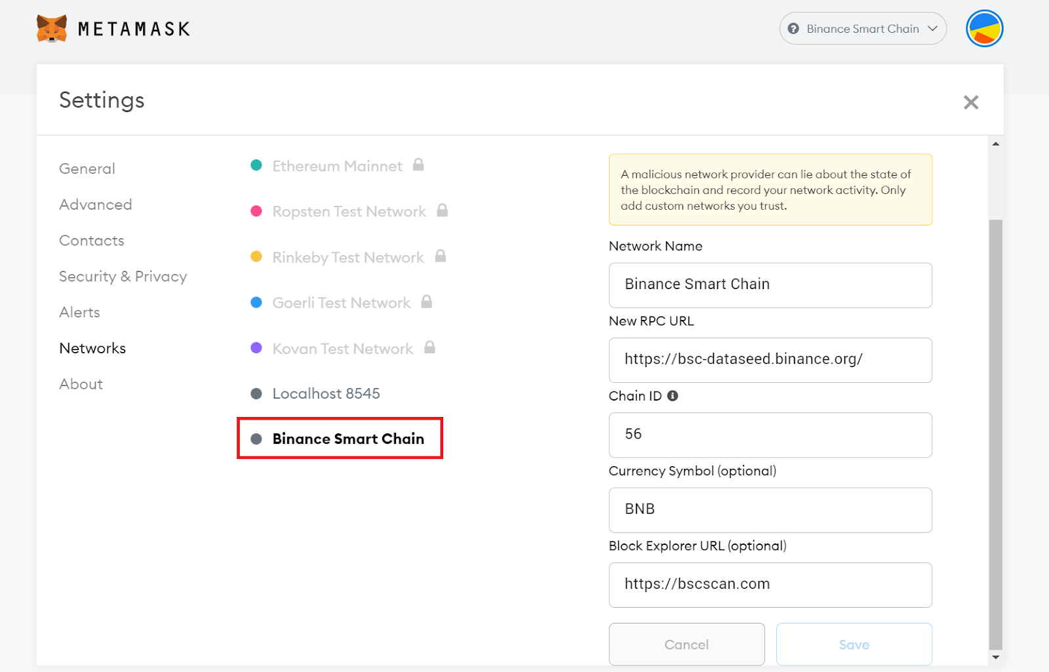Open the Advanced settings section
Image resolution: width=1049 pixels, height=672 pixels.
(95, 205)
